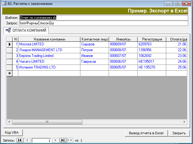Screen dimensions: 193x144
Task: Open the ОПЛАТА КОМПАНИЙ tab
Action: tap(26, 30)
